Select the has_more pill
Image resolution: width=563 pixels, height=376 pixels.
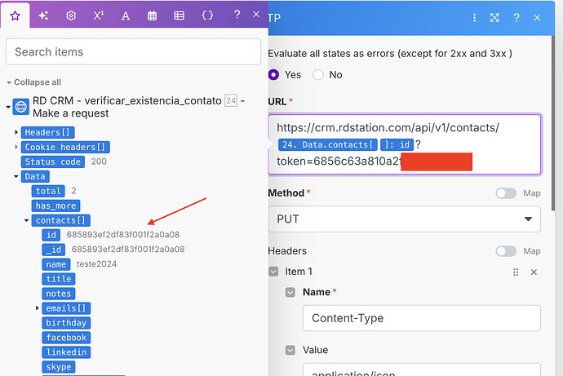point(55,206)
